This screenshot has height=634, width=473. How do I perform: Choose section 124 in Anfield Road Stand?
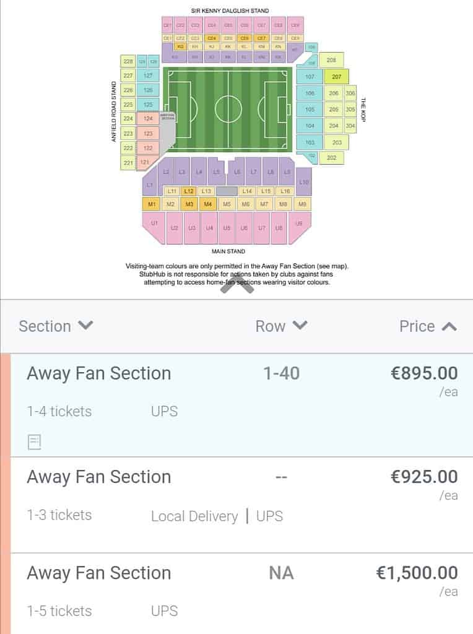point(148,118)
